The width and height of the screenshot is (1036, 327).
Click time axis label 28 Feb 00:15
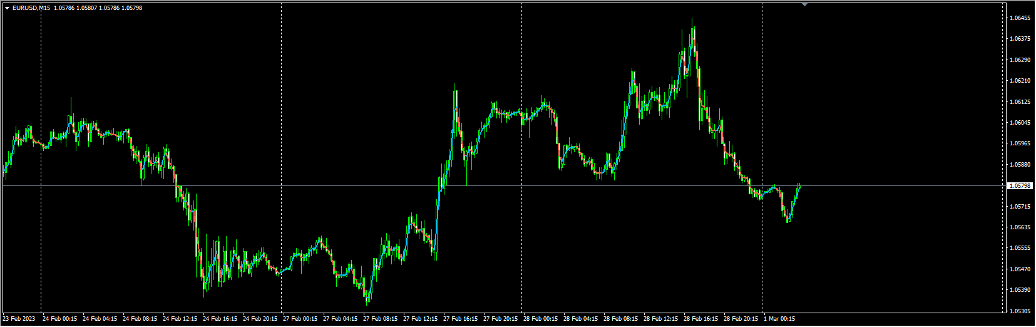click(540, 319)
